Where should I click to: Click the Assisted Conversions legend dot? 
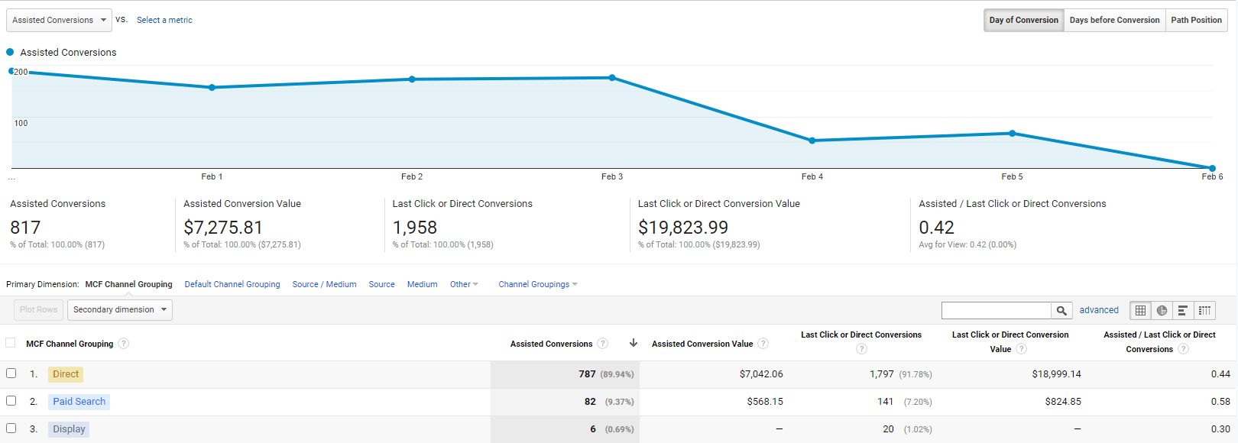pyautogui.click(x=10, y=52)
